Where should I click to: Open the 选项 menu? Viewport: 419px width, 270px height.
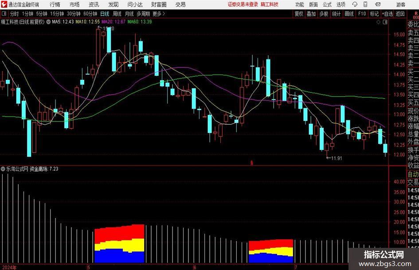pos(341,4)
